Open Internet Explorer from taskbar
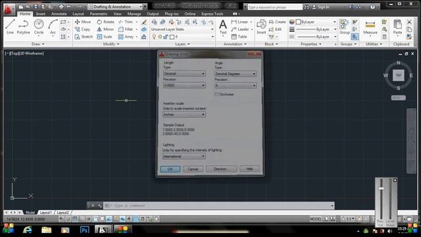 click(28, 230)
